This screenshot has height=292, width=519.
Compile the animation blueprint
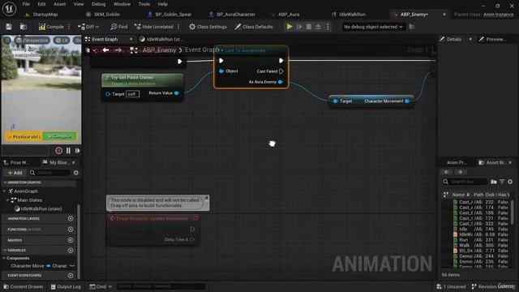[51, 27]
